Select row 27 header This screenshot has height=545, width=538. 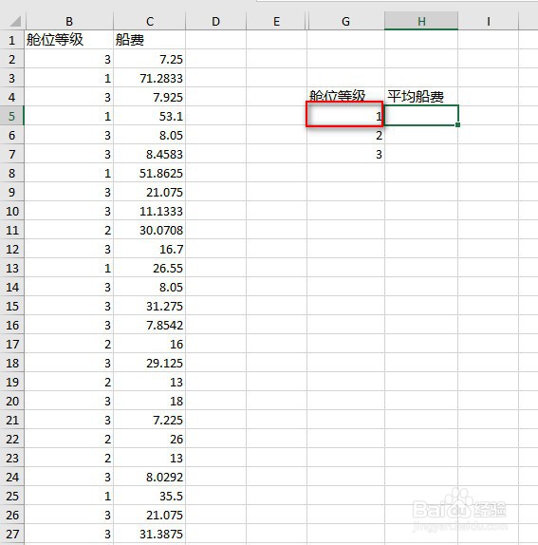coord(11,534)
